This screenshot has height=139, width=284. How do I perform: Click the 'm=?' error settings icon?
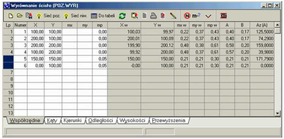(197, 16)
